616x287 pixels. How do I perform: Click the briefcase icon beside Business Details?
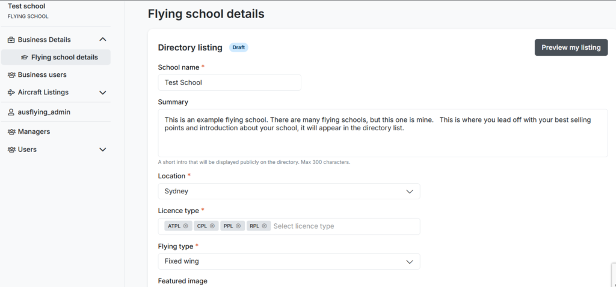(x=11, y=40)
